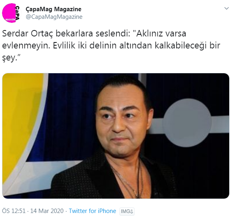Open ÇapaMag Magazine display name link
232x217 pixels.
pyautogui.click(x=54, y=9)
